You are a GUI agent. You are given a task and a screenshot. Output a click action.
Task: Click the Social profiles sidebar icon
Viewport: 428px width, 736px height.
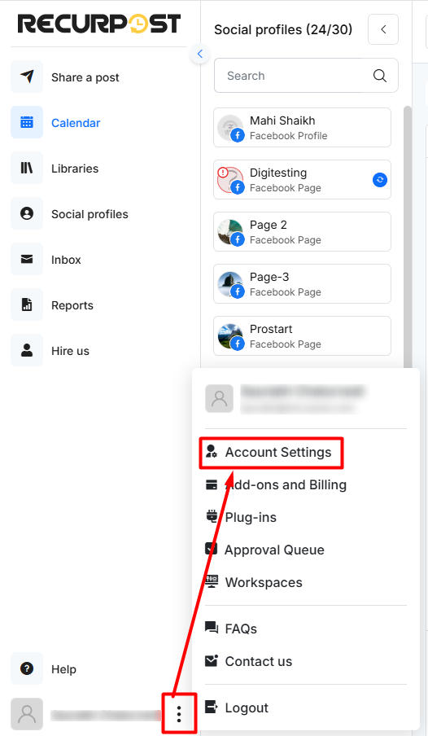click(27, 213)
